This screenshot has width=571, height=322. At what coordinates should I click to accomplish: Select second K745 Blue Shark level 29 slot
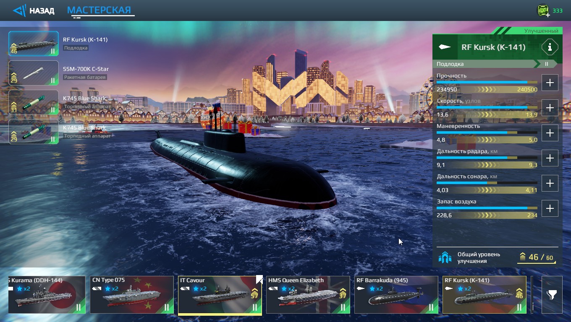pos(34,132)
